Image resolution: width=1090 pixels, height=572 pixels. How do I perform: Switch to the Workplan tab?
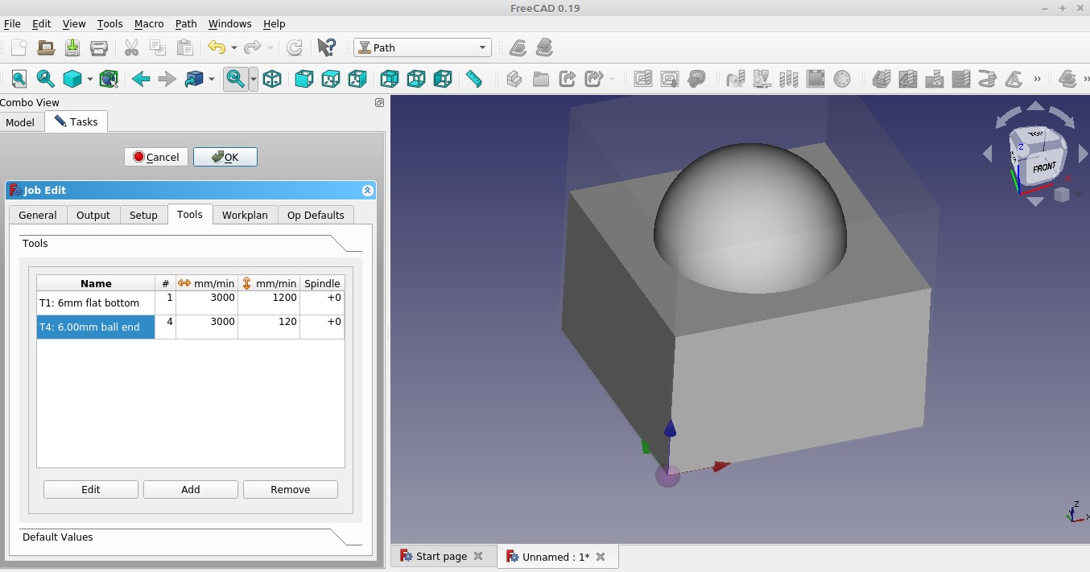pyautogui.click(x=245, y=215)
